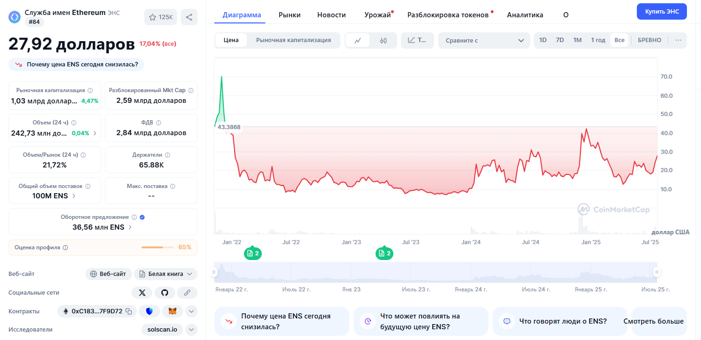This screenshot has width=701, height=340.
Task: Switch chart to Цена view
Action: [x=231, y=40]
